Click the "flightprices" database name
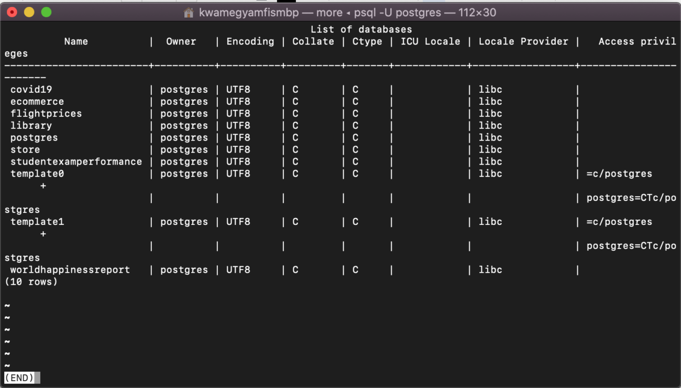681x388 pixels. pos(46,114)
